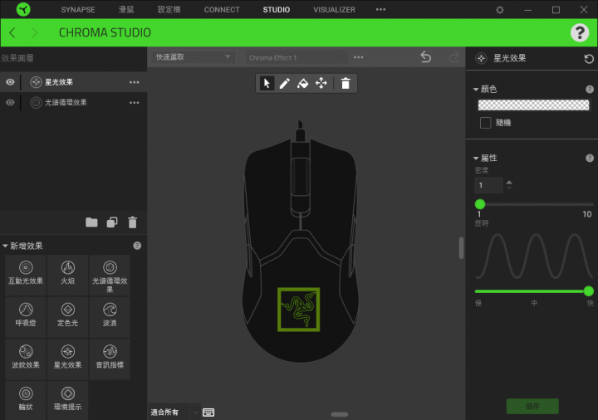Click the Razer logo home icon
598x420 pixels.
click(23, 9)
